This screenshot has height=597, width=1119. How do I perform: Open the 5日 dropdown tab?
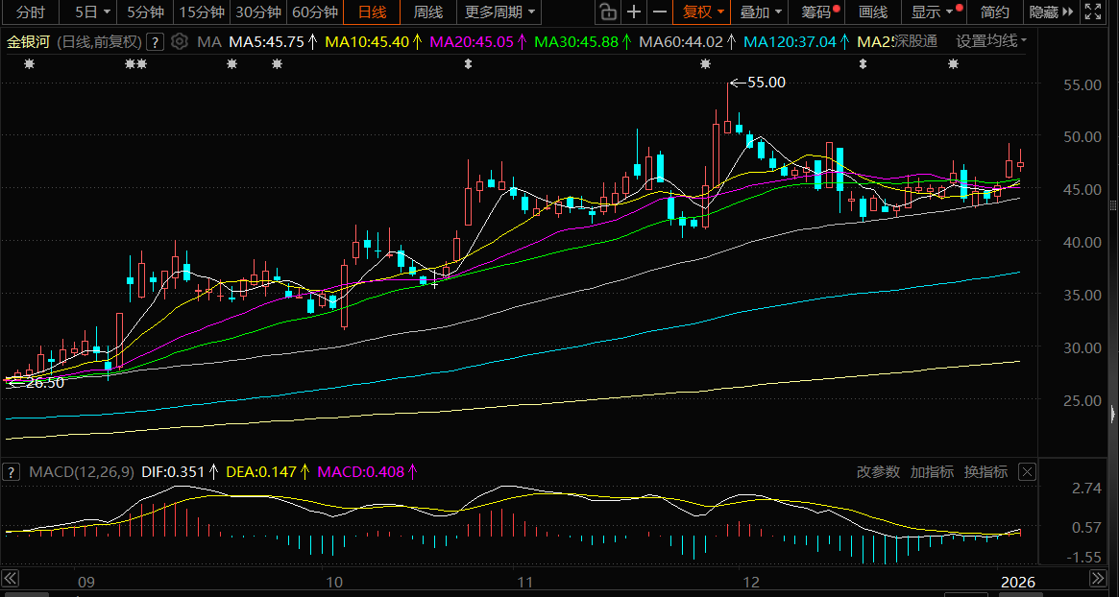point(93,12)
